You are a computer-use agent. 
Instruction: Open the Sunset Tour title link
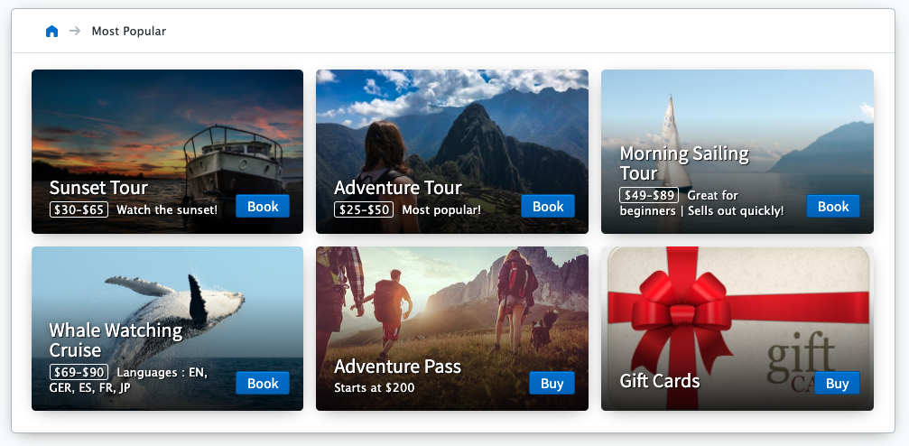98,188
